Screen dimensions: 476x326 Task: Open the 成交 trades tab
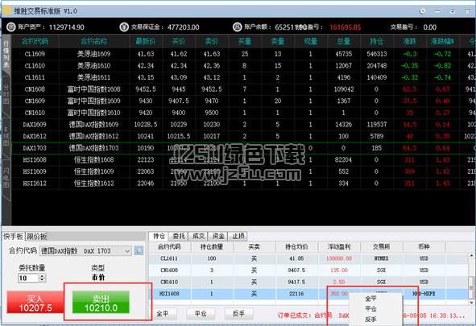(199, 236)
